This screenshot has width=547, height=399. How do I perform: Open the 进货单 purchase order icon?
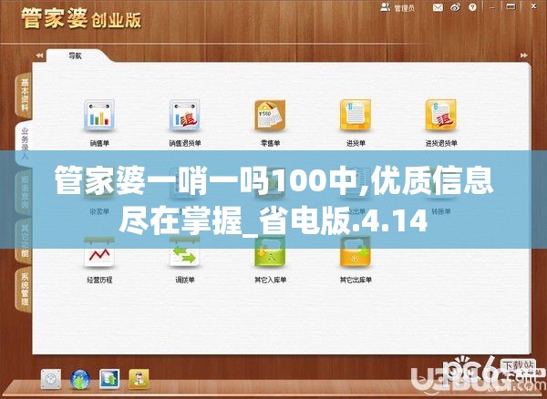coord(356,116)
